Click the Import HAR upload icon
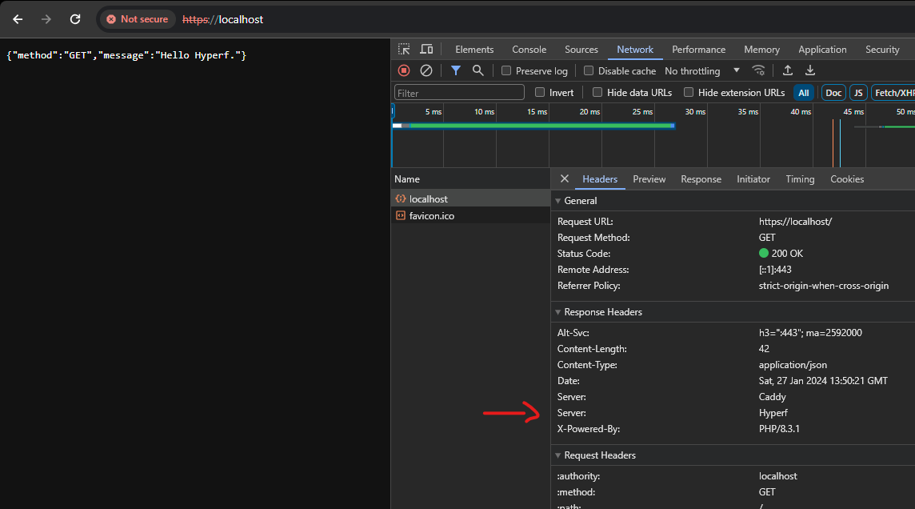 coord(787,70)
